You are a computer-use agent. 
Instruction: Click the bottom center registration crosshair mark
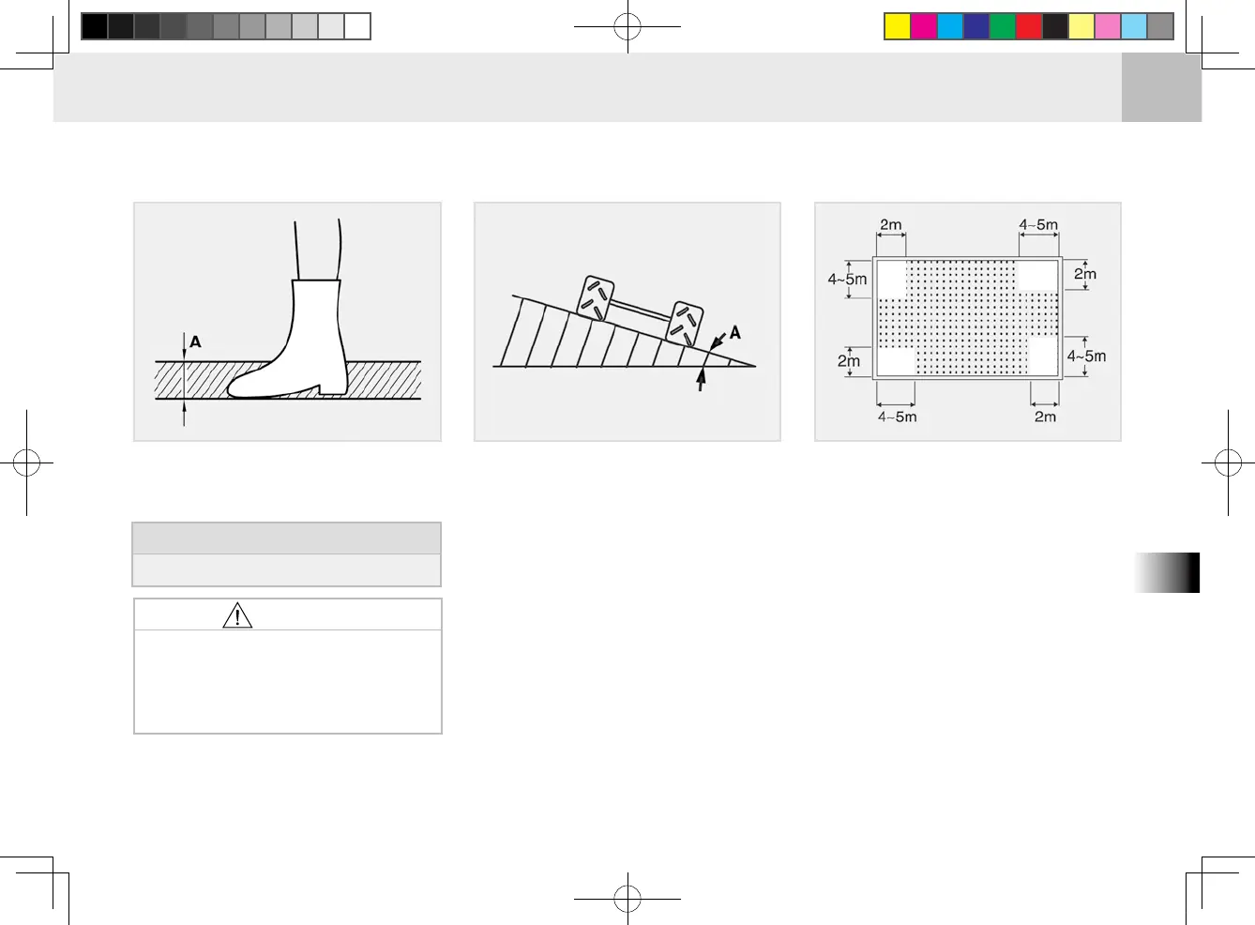point(627,899)
